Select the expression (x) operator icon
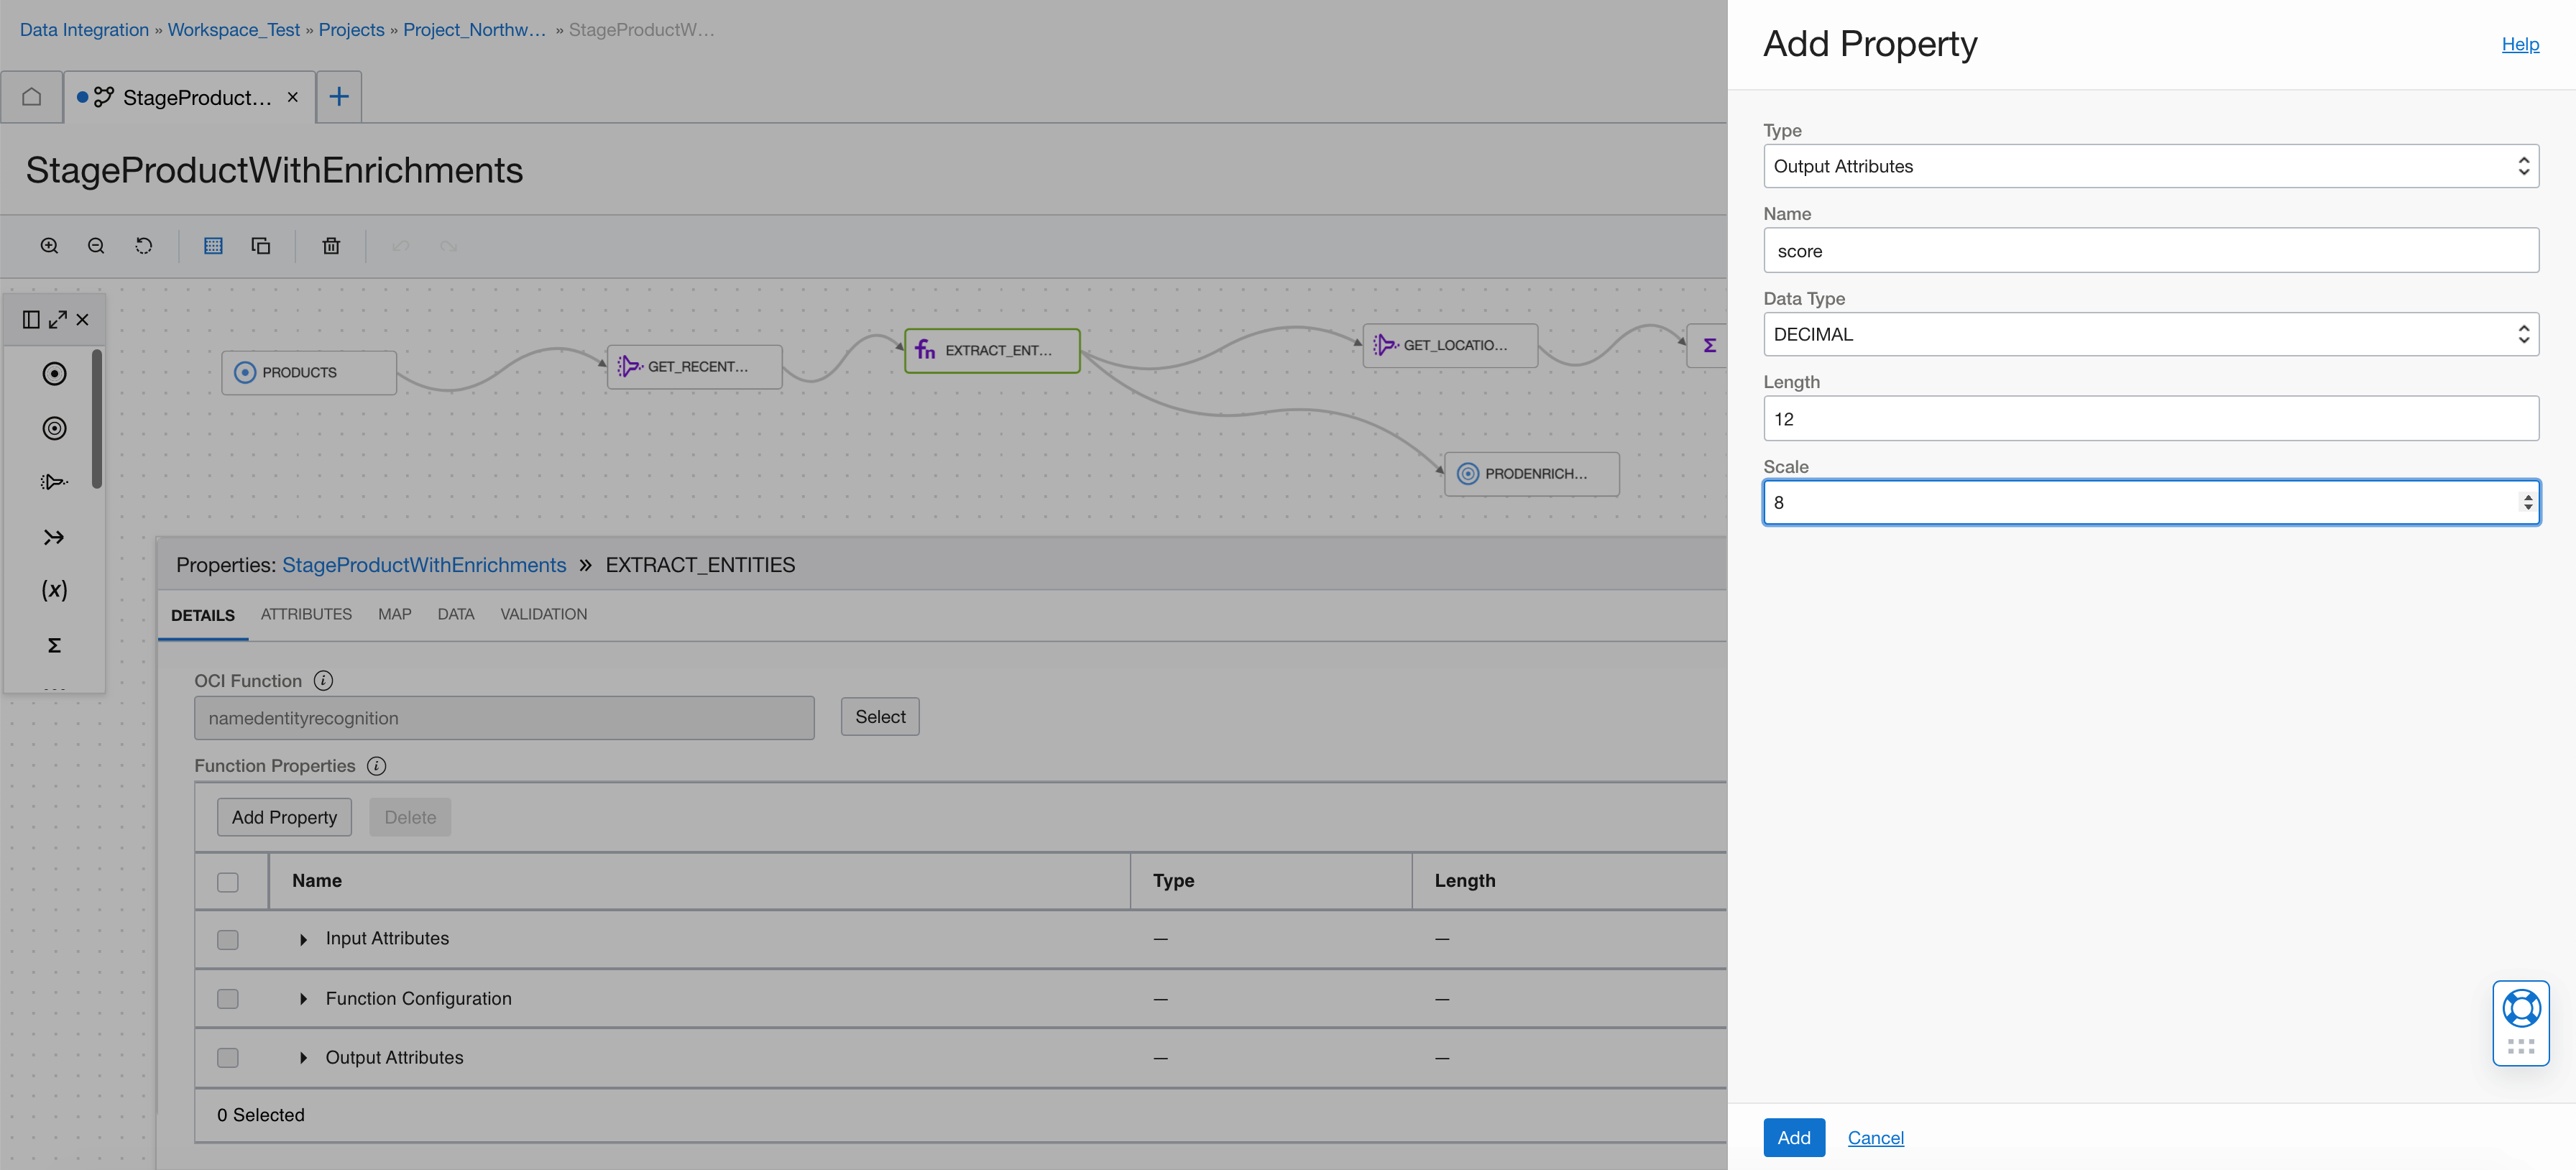 tap(54, 590)
